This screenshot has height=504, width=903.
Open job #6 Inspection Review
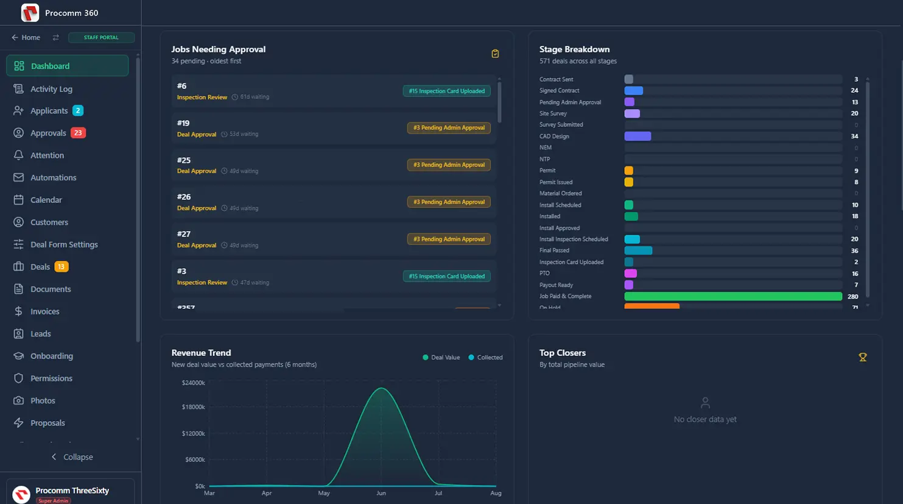click(x=334, y=91)
